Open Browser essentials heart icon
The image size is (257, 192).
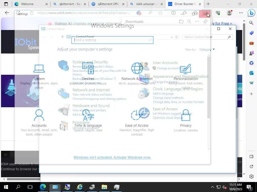click(218, 13)
